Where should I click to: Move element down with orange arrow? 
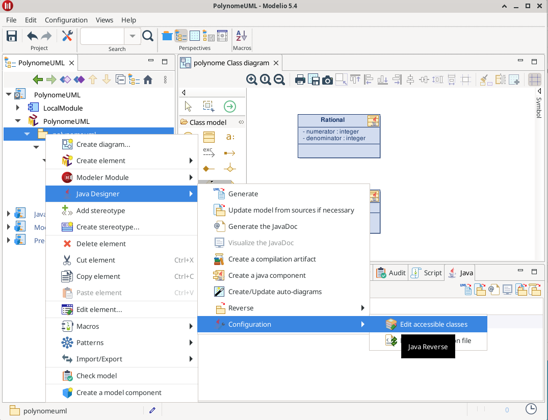click(x=106, y=80)
